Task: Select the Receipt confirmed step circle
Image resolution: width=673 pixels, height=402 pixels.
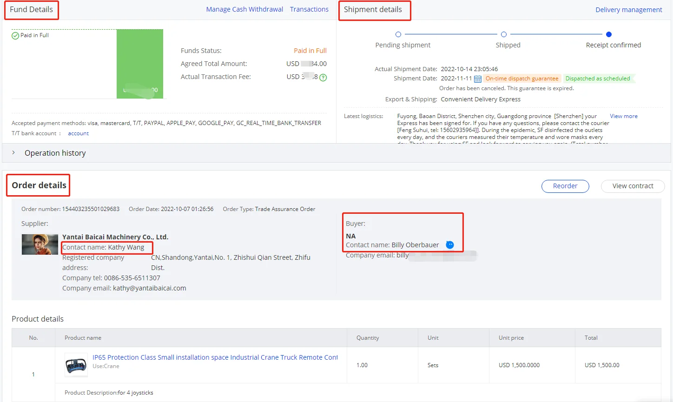Action: [x=609, y=34]
